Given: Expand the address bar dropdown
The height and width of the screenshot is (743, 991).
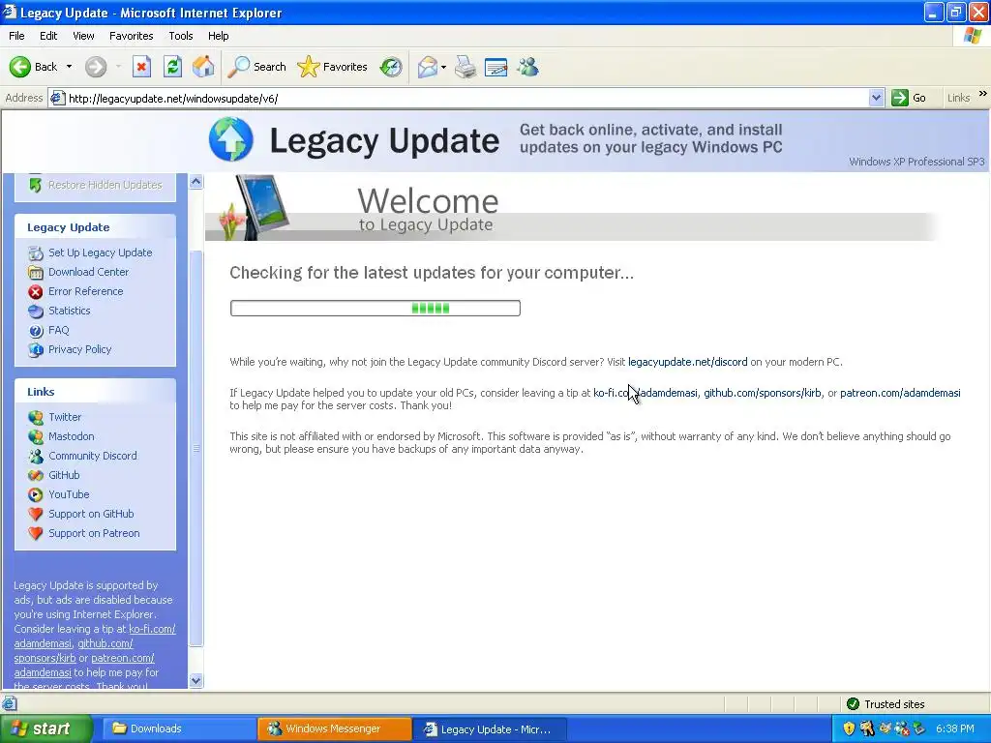Looking at the screenshot, I should (876, 98).
